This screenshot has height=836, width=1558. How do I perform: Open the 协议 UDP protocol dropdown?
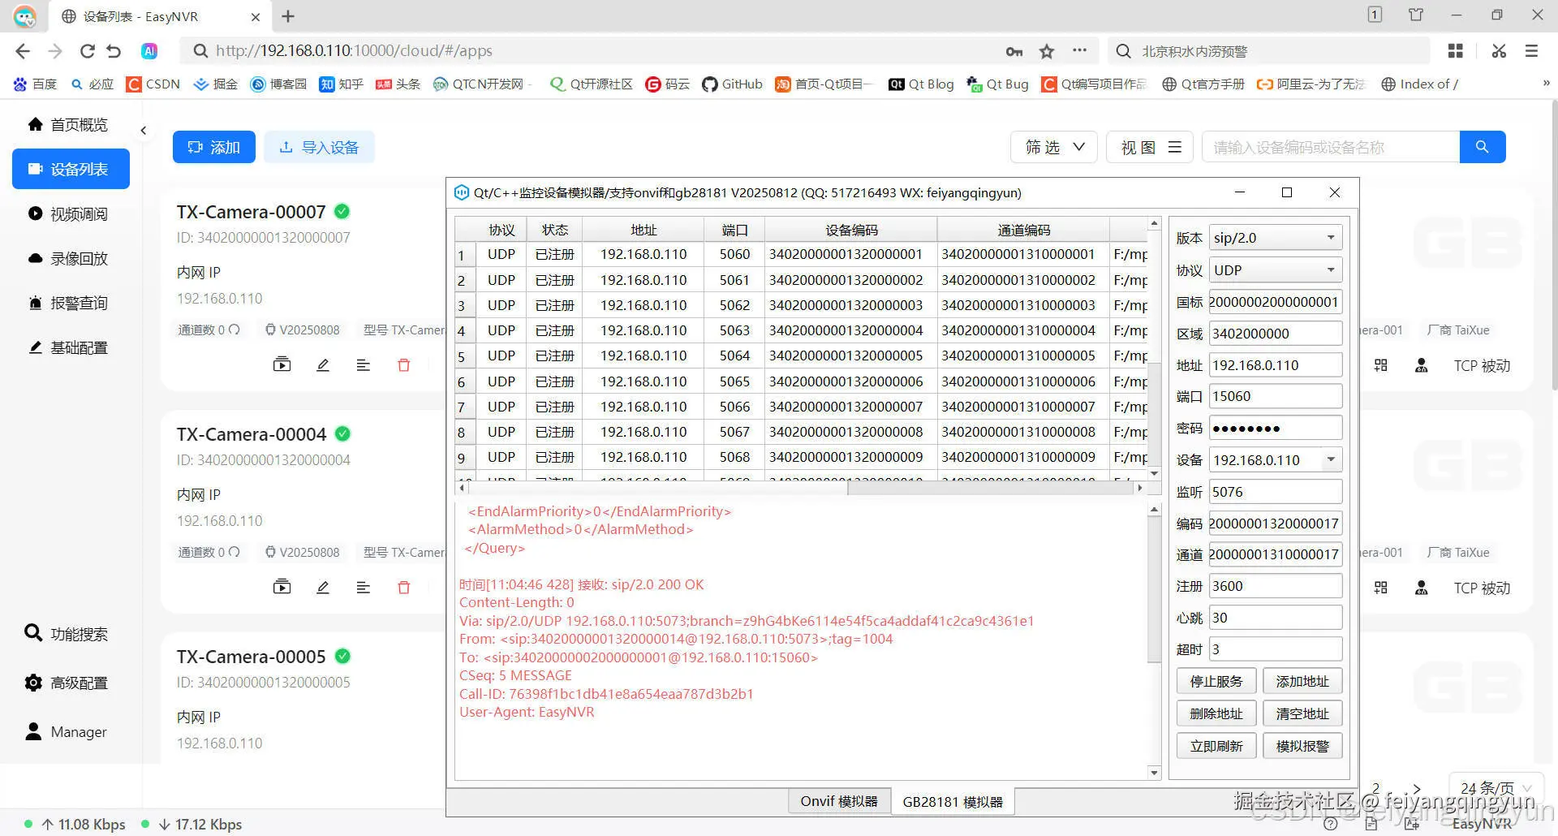1275,269
